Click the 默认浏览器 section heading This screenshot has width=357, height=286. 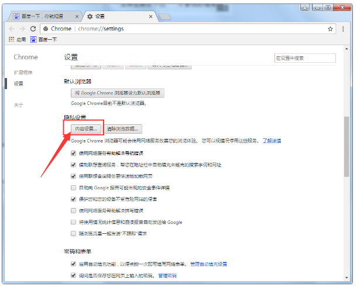pyautogui.click(x=78, y=81)
